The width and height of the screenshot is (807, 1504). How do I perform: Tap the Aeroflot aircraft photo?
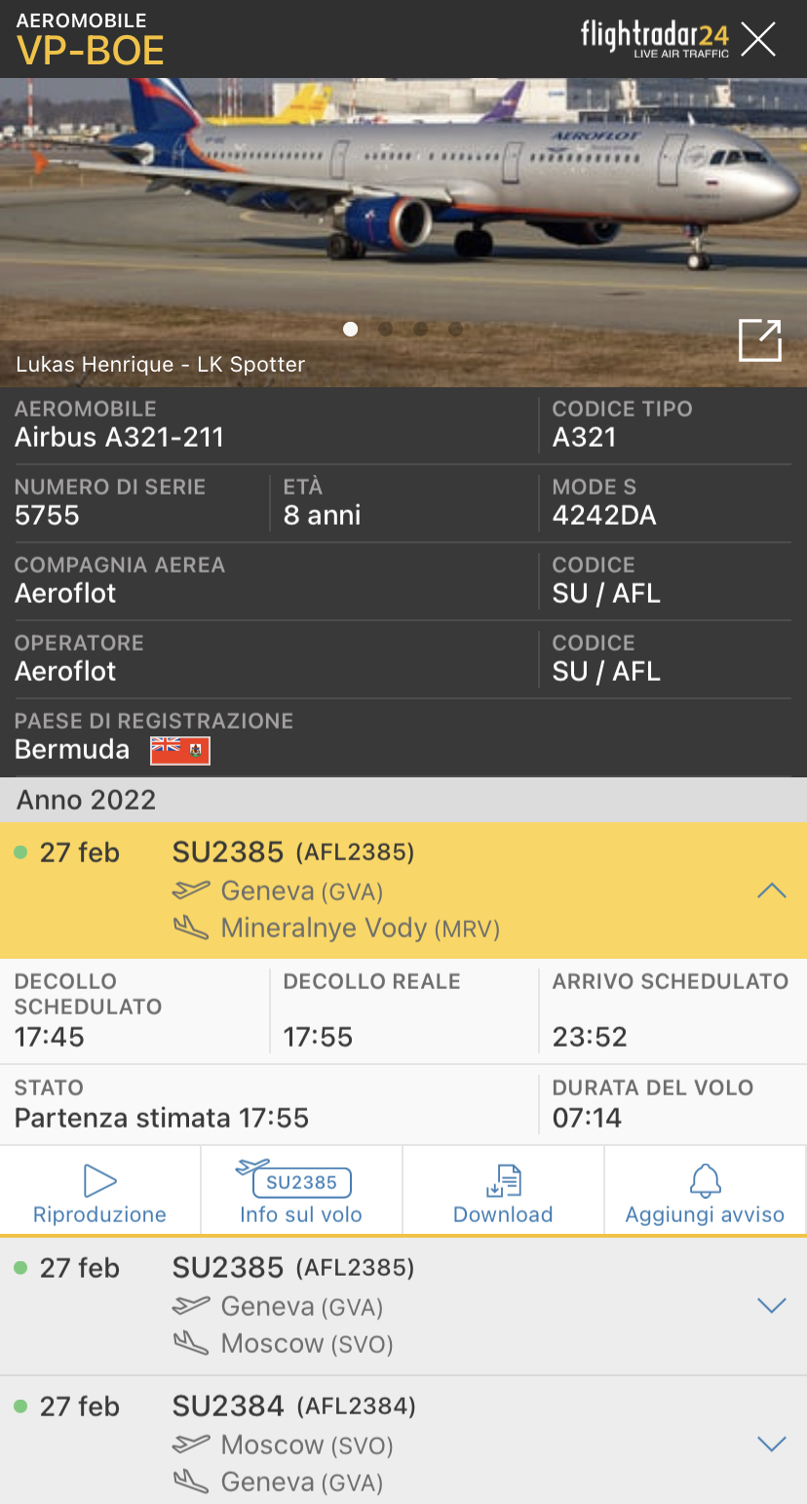coord(403,195)
